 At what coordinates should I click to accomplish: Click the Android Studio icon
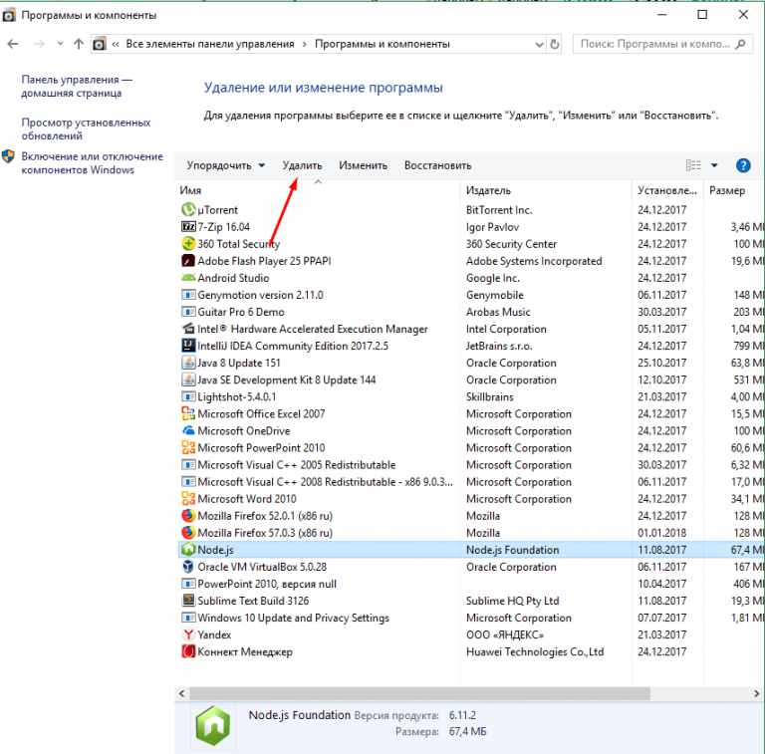[188, 278]
